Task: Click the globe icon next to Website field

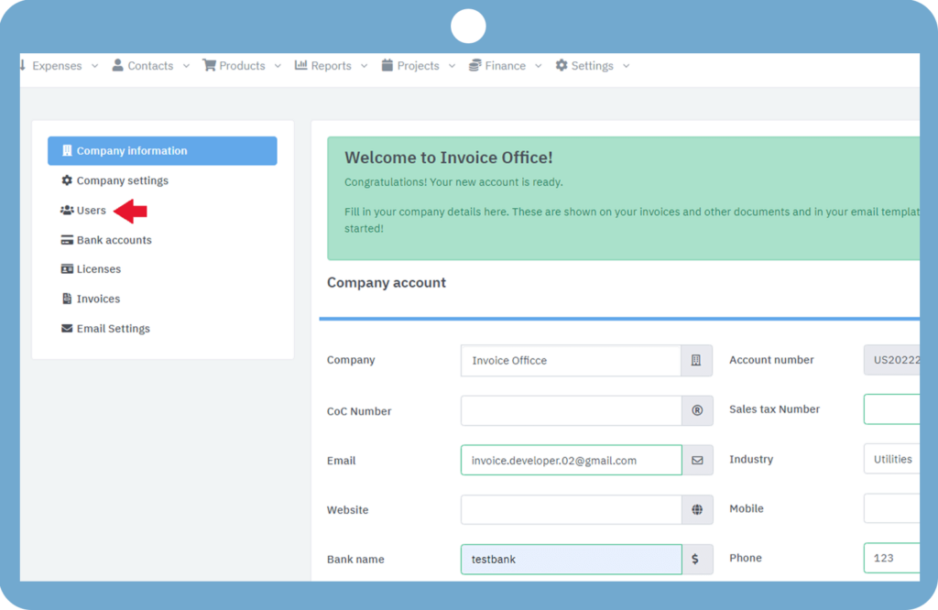Action: click(x=697, y=509)
